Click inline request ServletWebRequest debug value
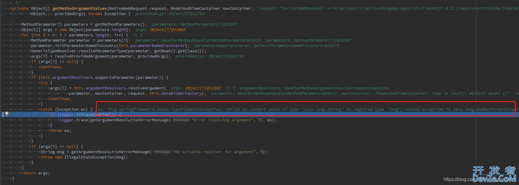The image size is (519, 185). click(389, 9)
